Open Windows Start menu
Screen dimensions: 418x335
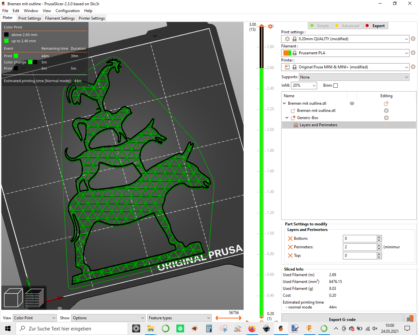(x=8, y=328)
